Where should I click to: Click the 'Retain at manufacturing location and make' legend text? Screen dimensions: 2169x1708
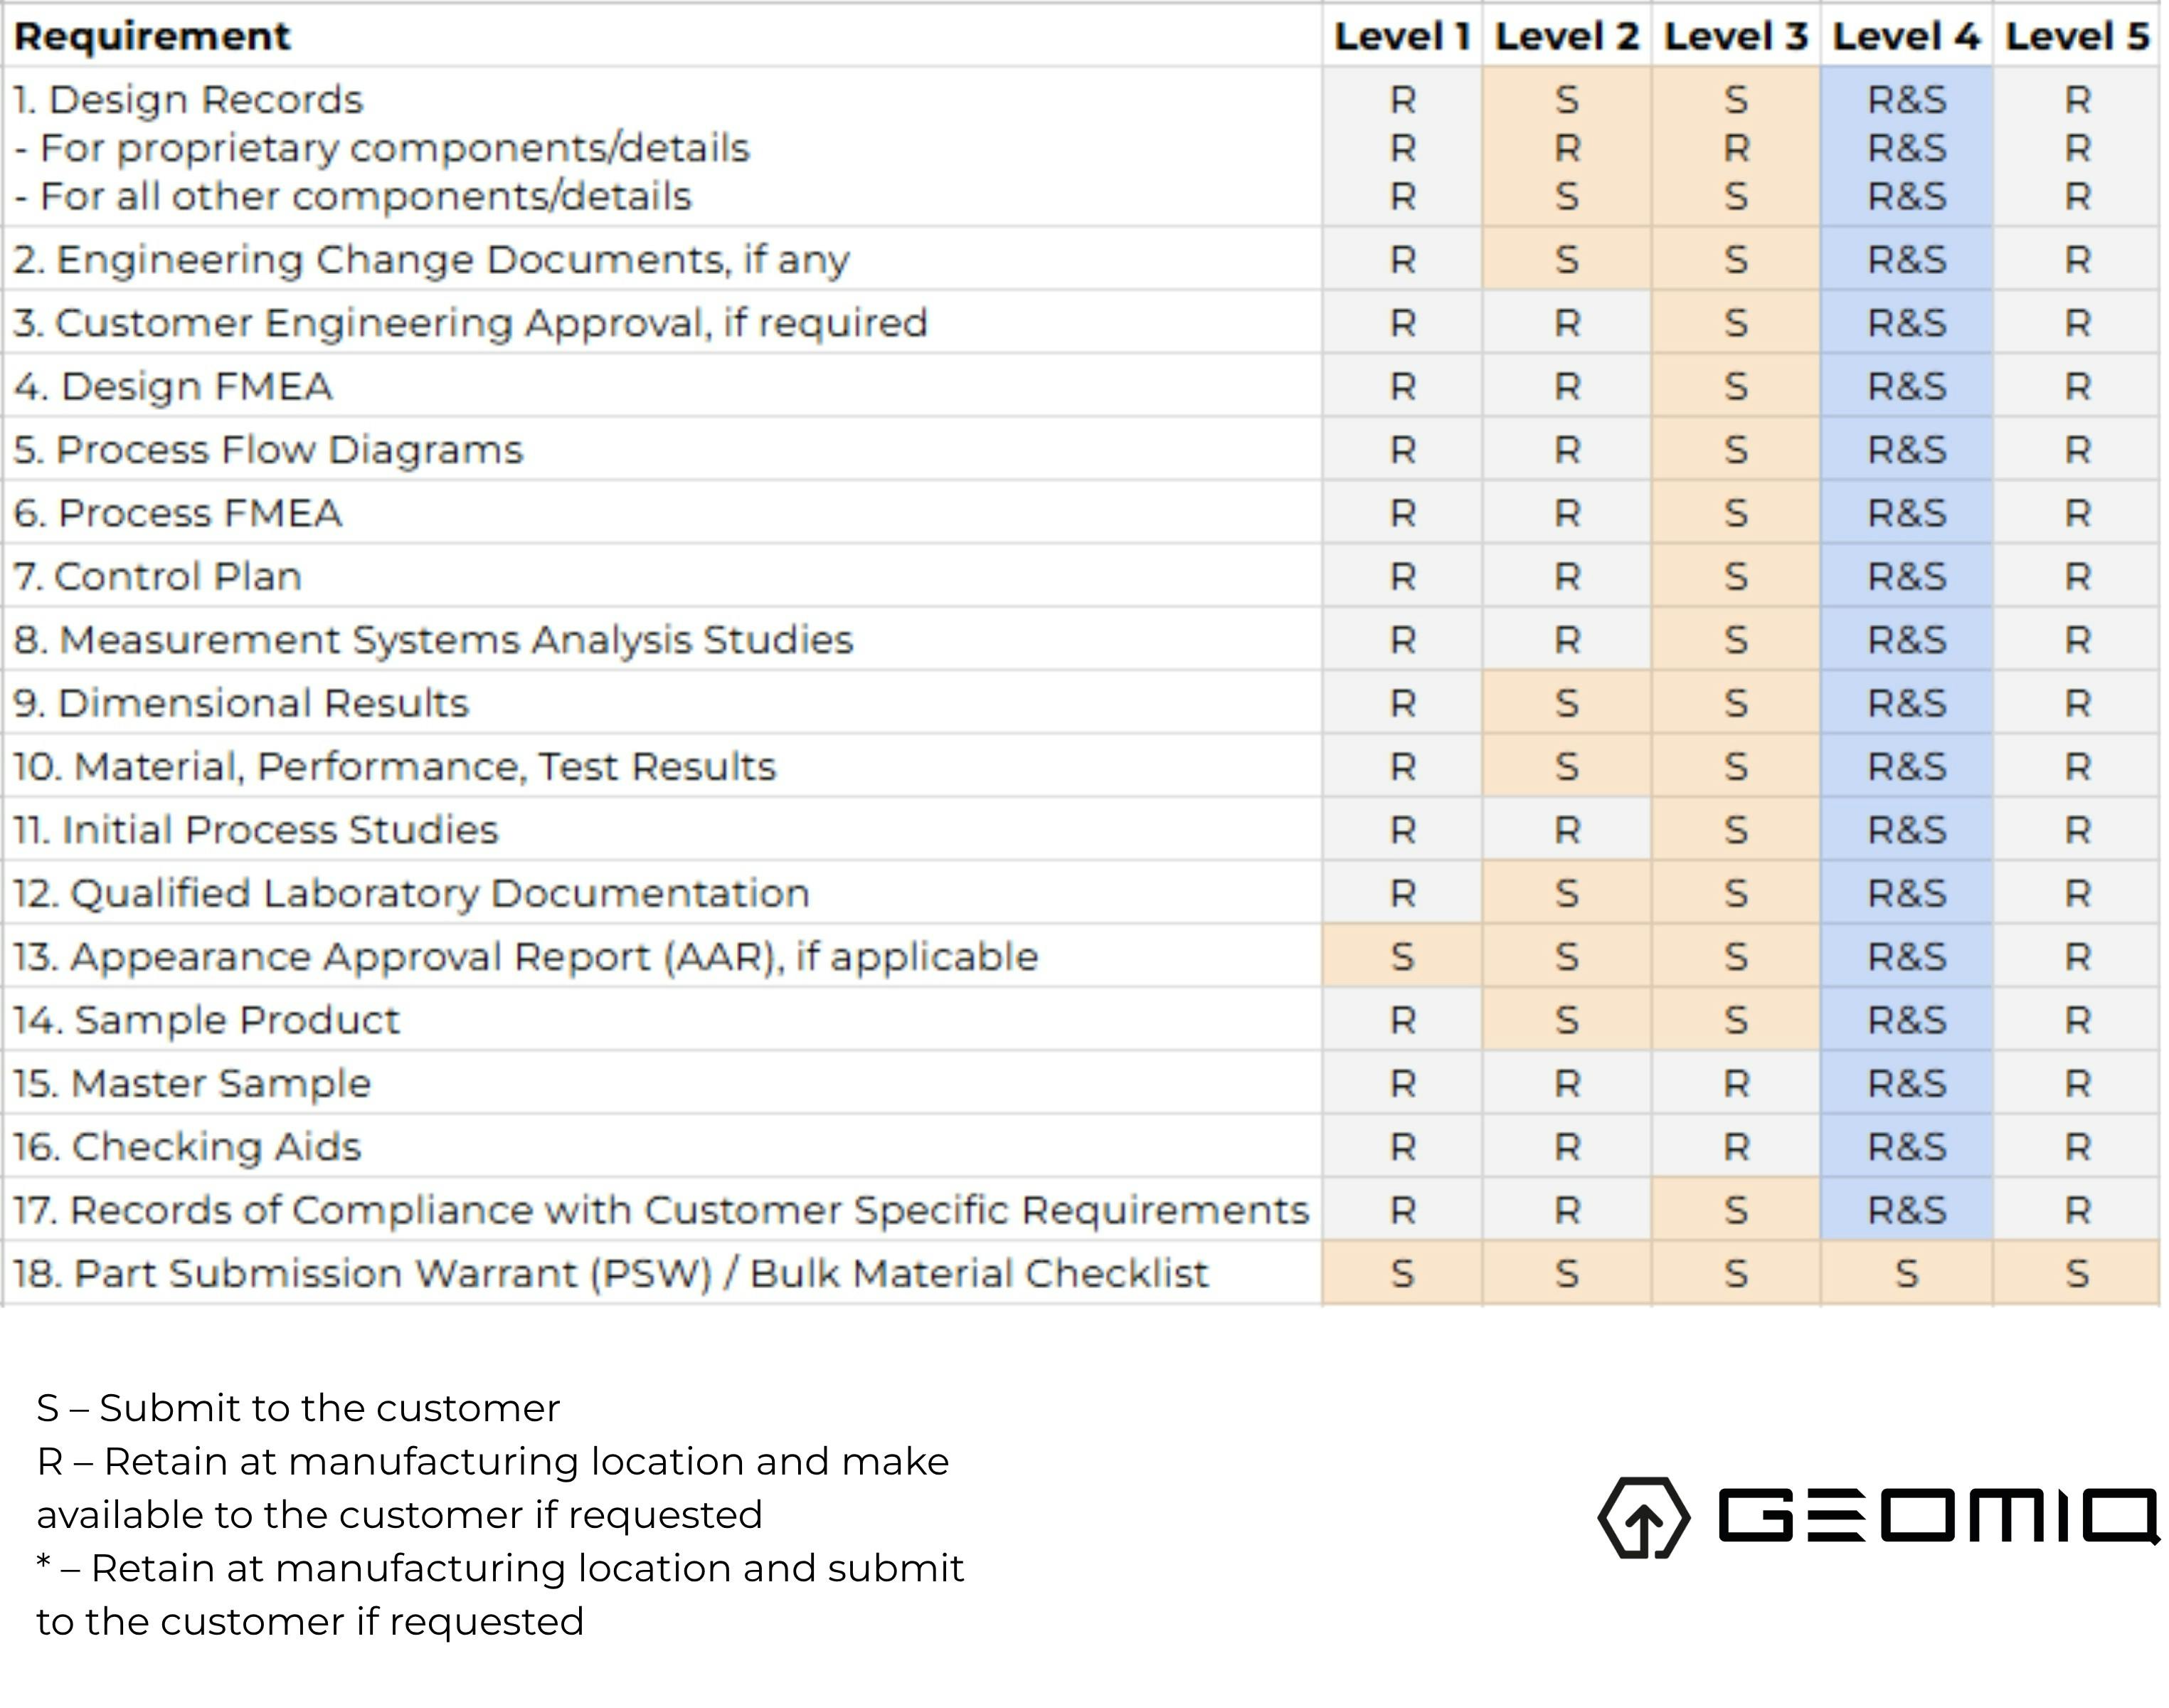click(493, 1462)
